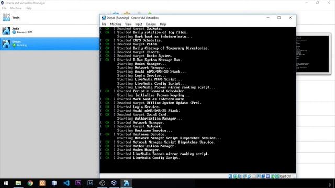Open Visual Studio Code from the taskbar
Screen dimensions: 335x188
pos(66,183)
